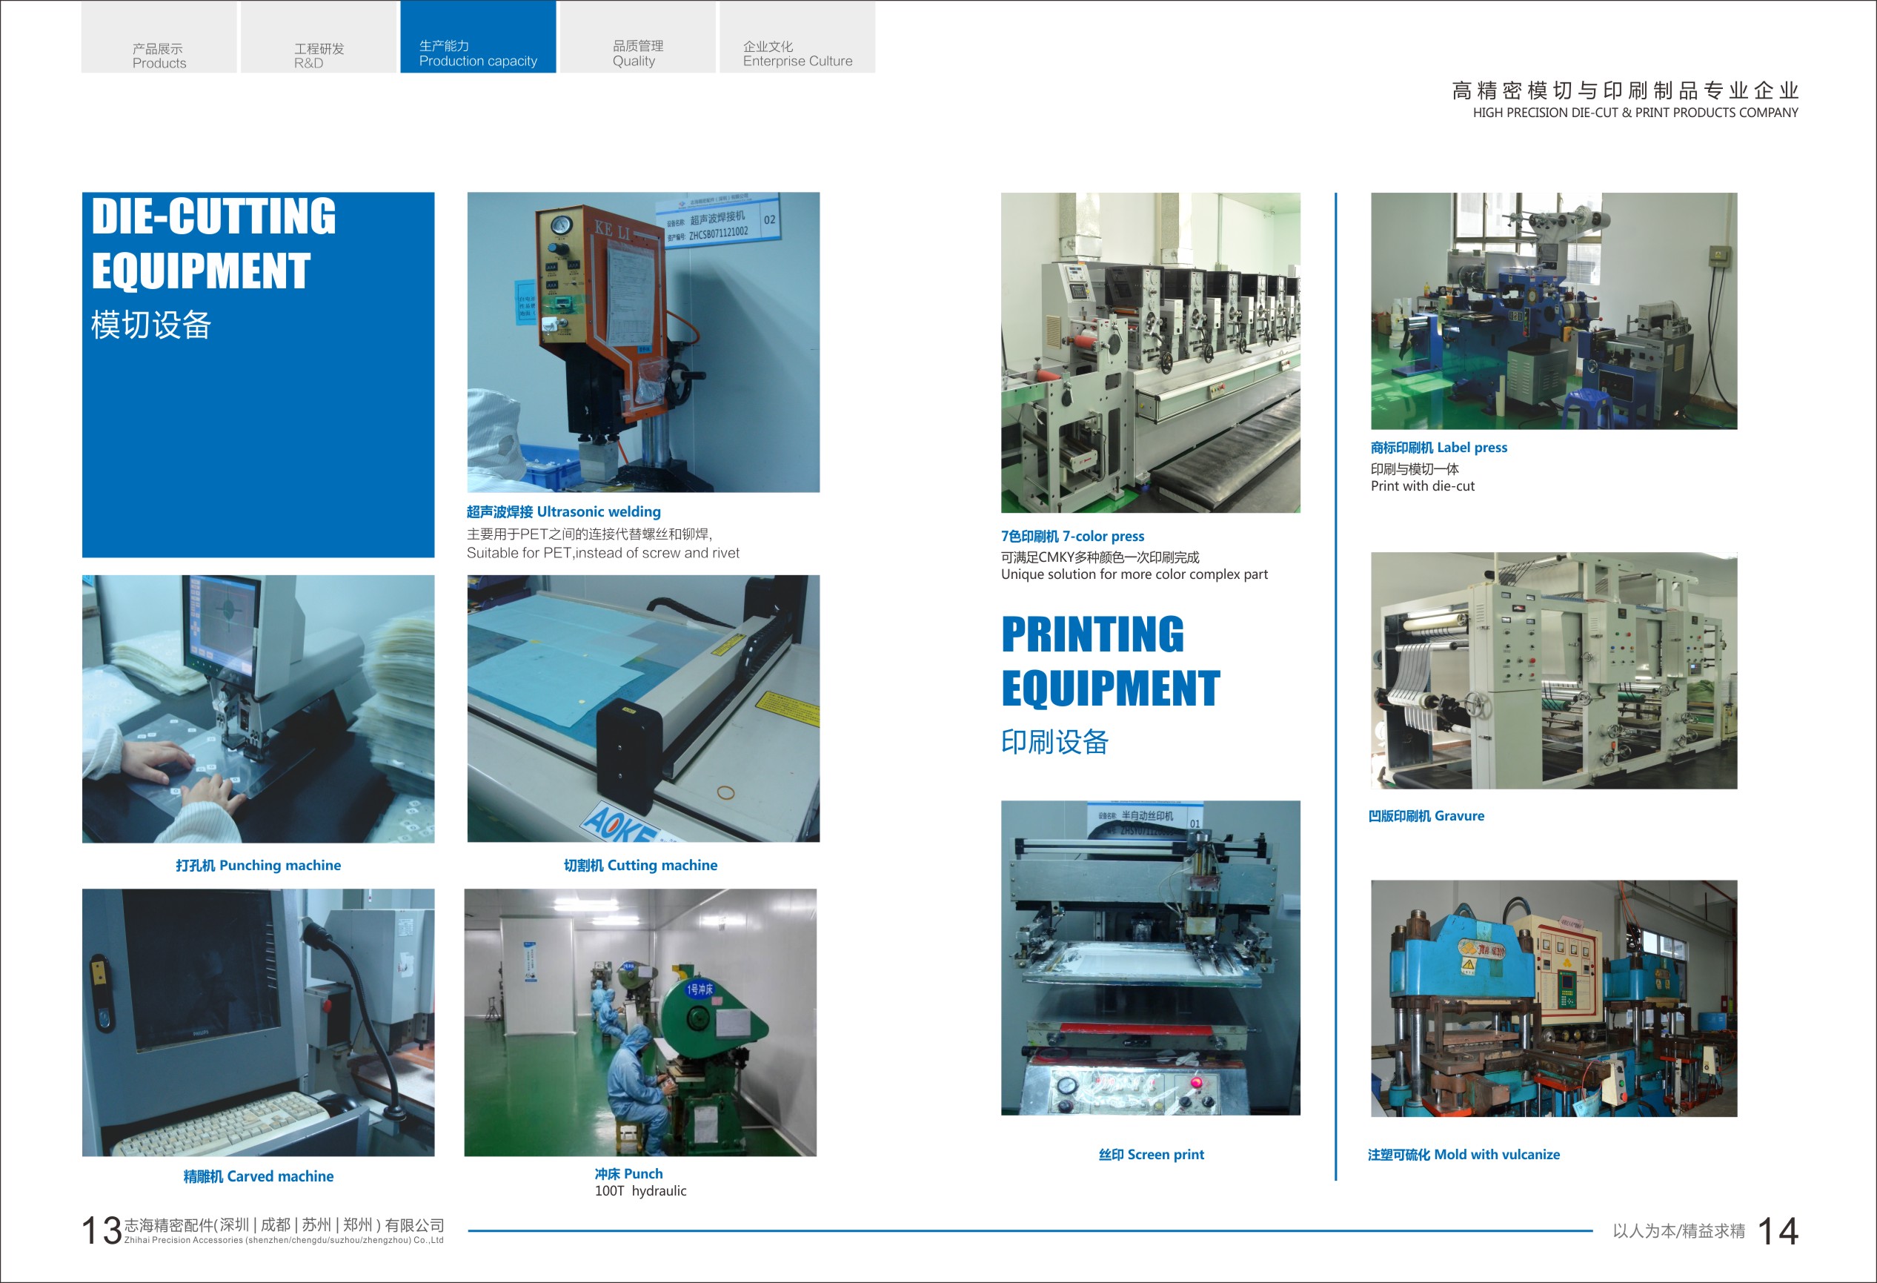Open the 7-color press photo
The width and height of the screenshot is (1877, 1283).
click(1150, 352)
